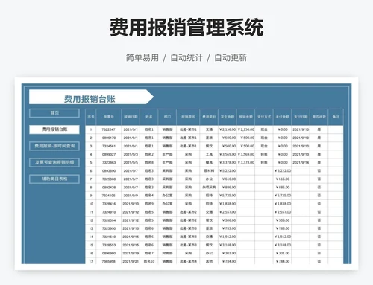Select the 是否收款 column header
Viewport: 373px width, 285px height.
[319, 117]
